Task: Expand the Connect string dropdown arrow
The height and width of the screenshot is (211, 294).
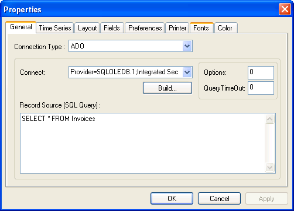Action: coord(187,72)
